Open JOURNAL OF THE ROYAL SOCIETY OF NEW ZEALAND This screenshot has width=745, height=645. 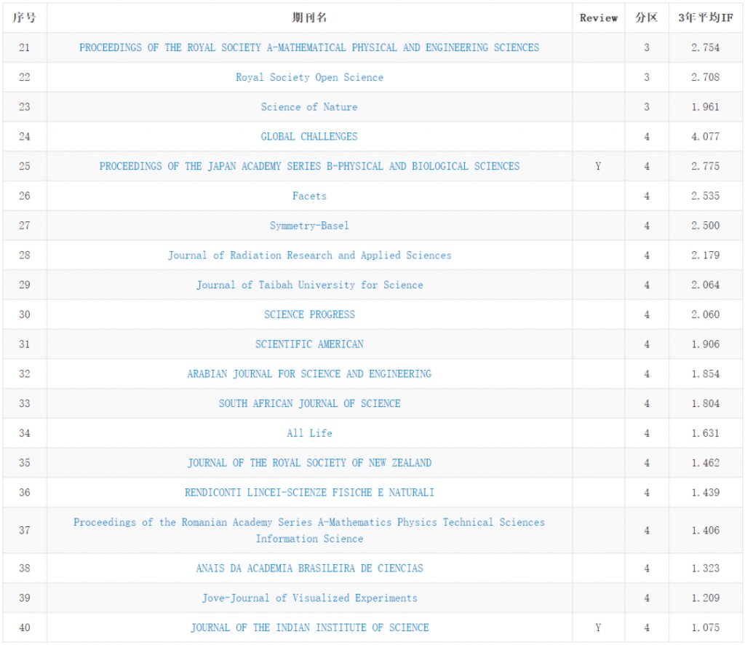coord(309,463)
